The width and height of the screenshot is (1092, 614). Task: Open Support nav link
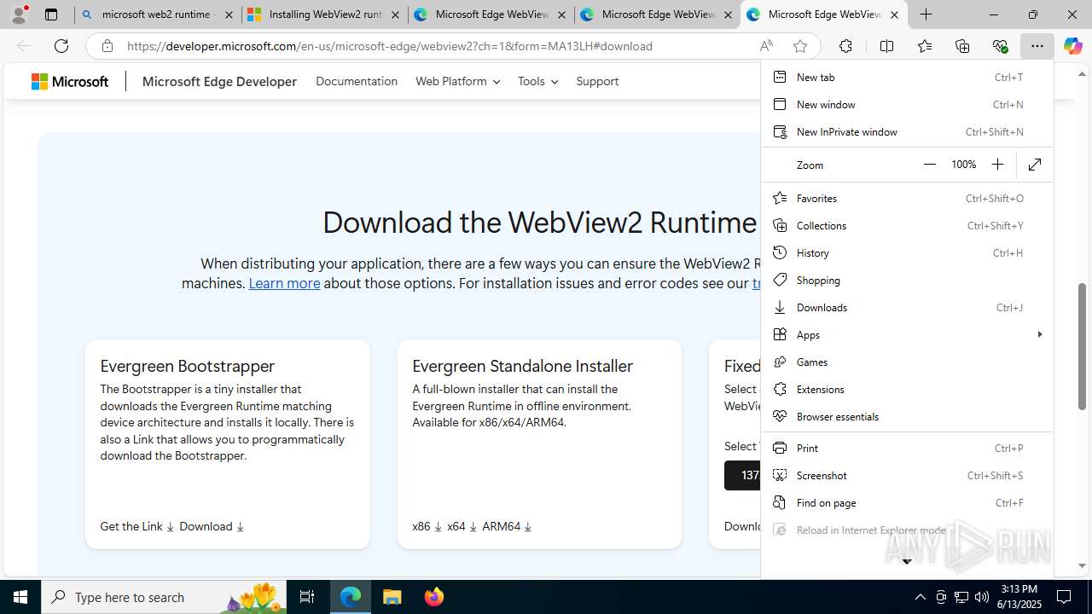(x=597, y=81)
